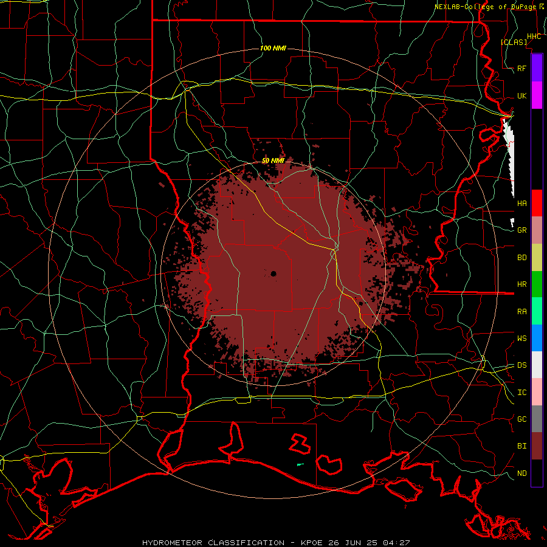Click the "UK" legend label text

(x=521, y=95)
